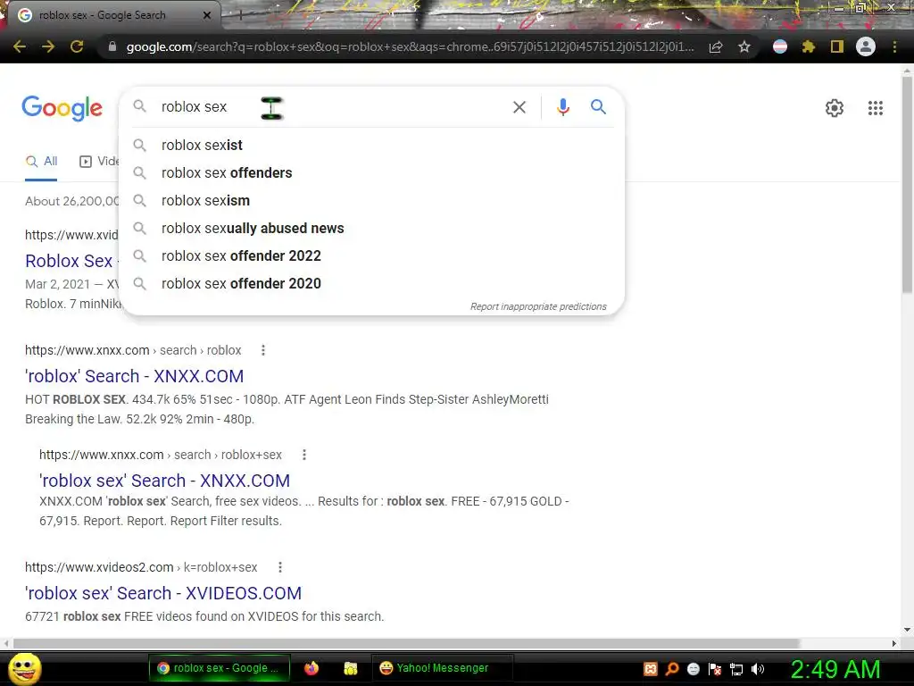This screenshot has height=686, width=914.
Task: Switch to the Videos results tab
Action: [99, 162]
